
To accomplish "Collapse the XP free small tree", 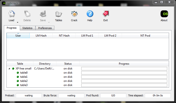I will pyautogui.click(x=9, y=69).
